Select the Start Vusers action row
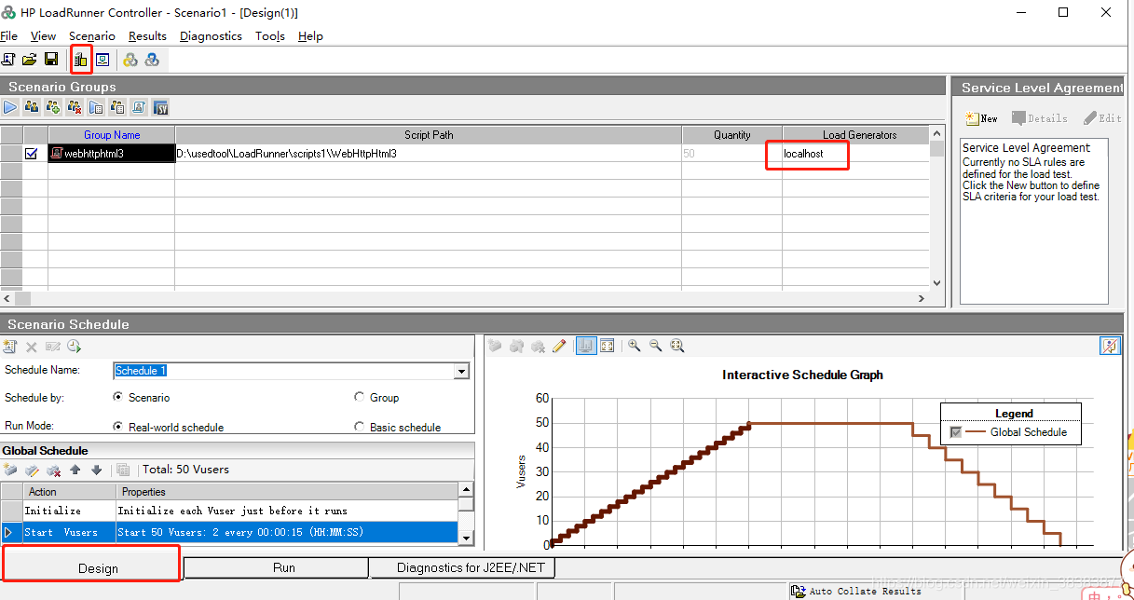 point(229,532)
